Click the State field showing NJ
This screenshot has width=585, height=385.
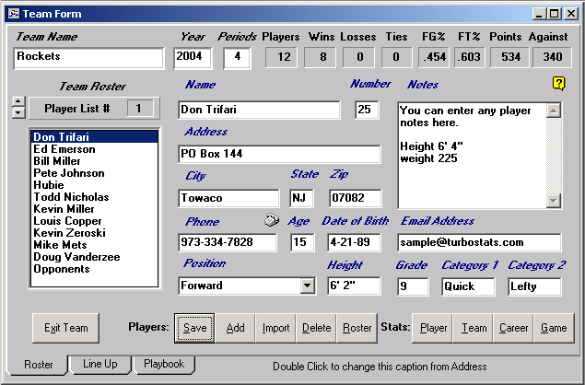301,198
